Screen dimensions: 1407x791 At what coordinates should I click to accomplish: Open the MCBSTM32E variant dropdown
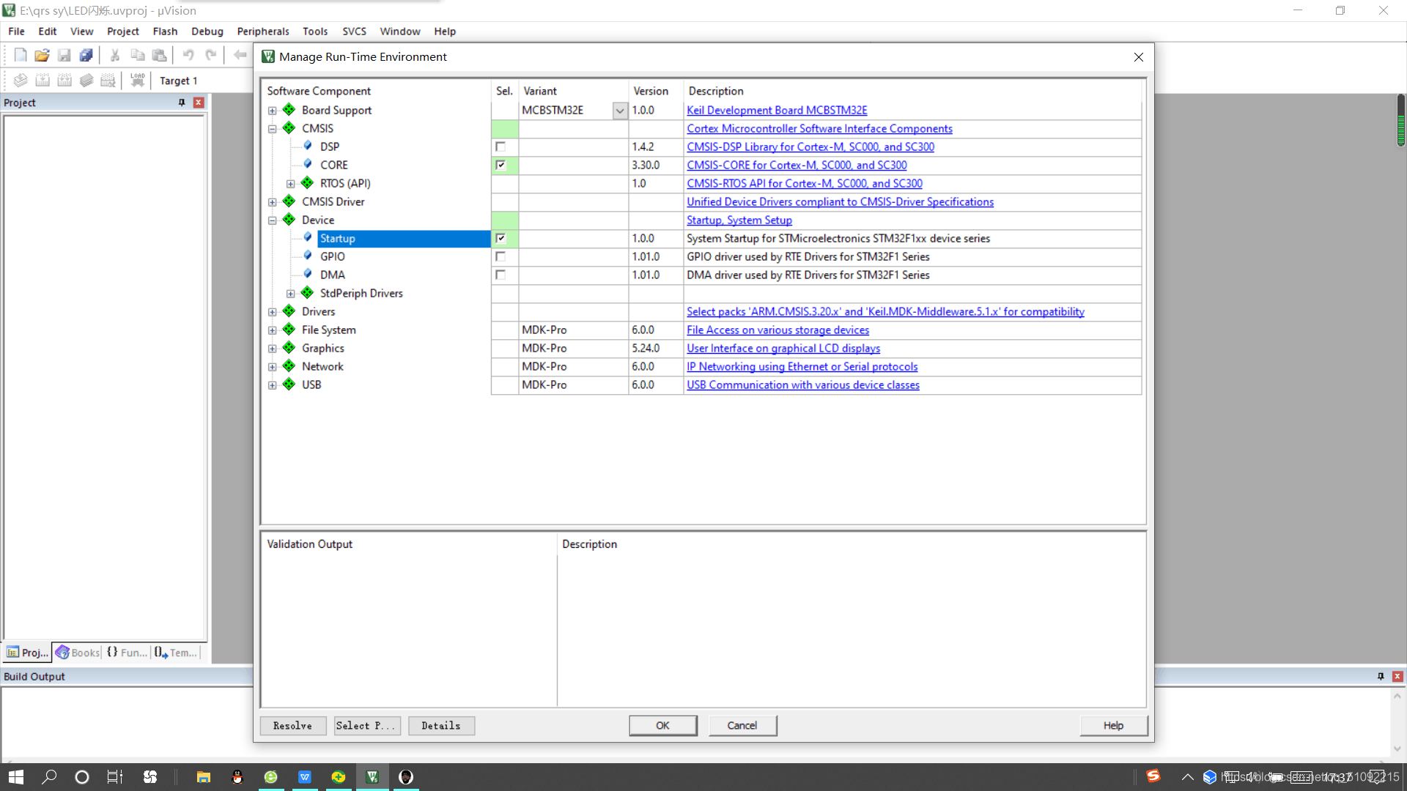coord(620,111)
